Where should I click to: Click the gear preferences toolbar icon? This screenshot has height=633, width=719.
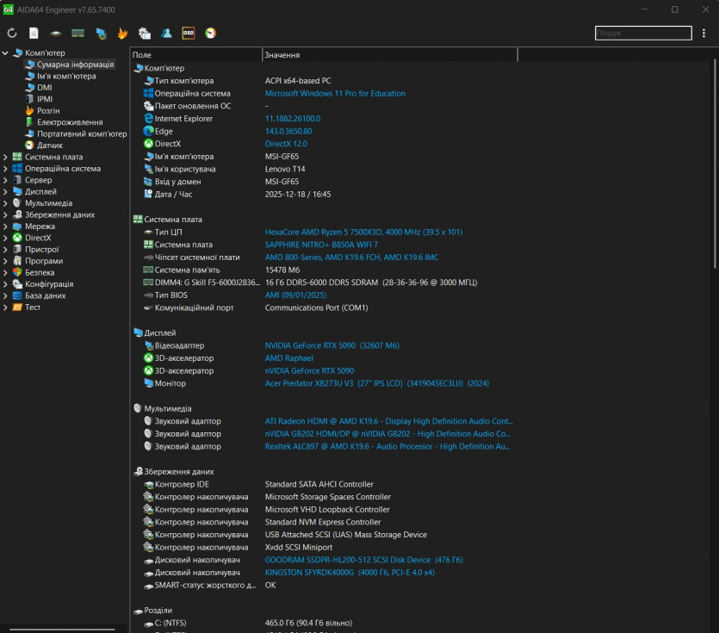point(145,34)
